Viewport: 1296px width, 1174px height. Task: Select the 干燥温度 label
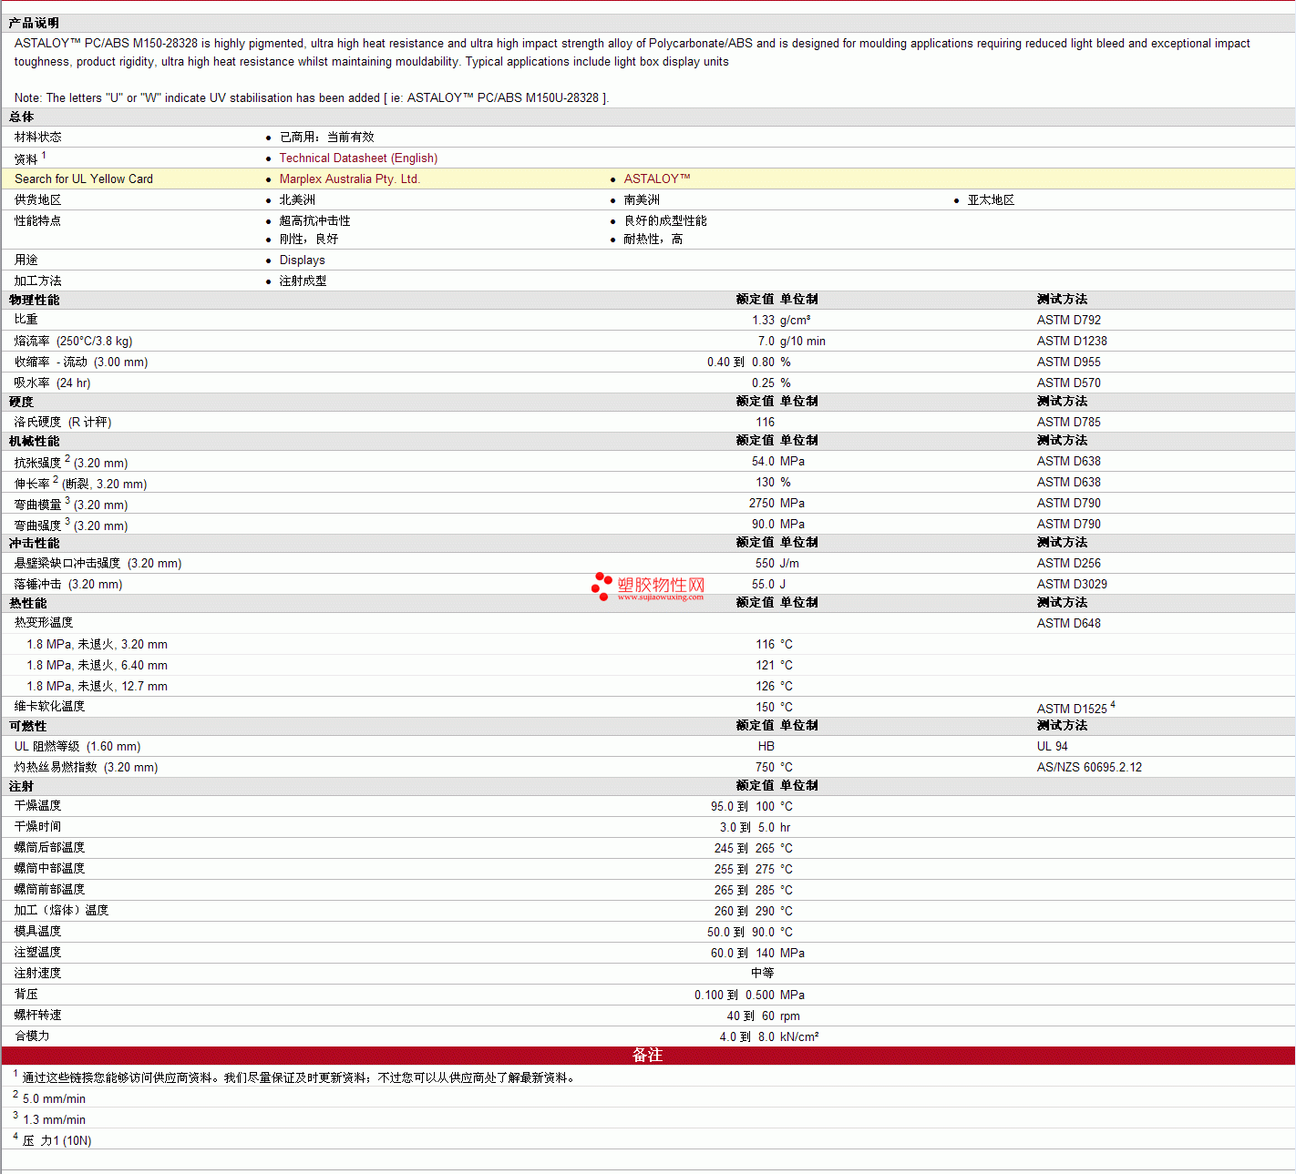point(37,806)
